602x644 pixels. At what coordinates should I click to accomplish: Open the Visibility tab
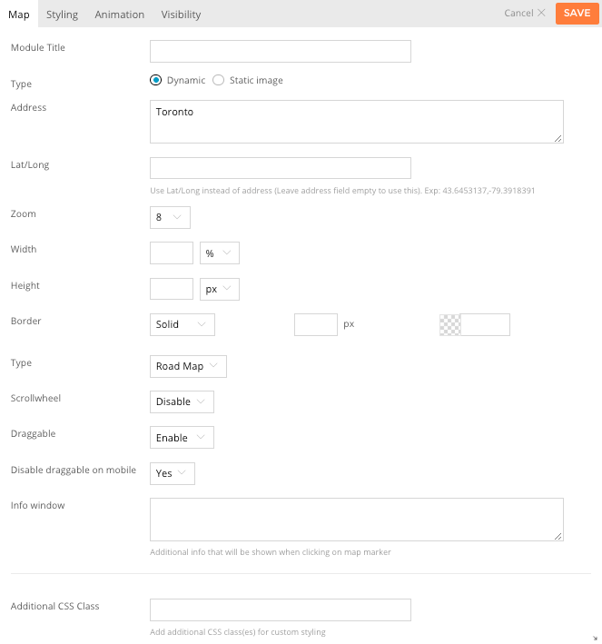[x=181, y=15]
